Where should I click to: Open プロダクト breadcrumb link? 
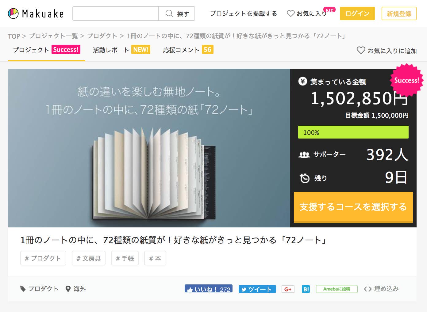coord(102,36)
